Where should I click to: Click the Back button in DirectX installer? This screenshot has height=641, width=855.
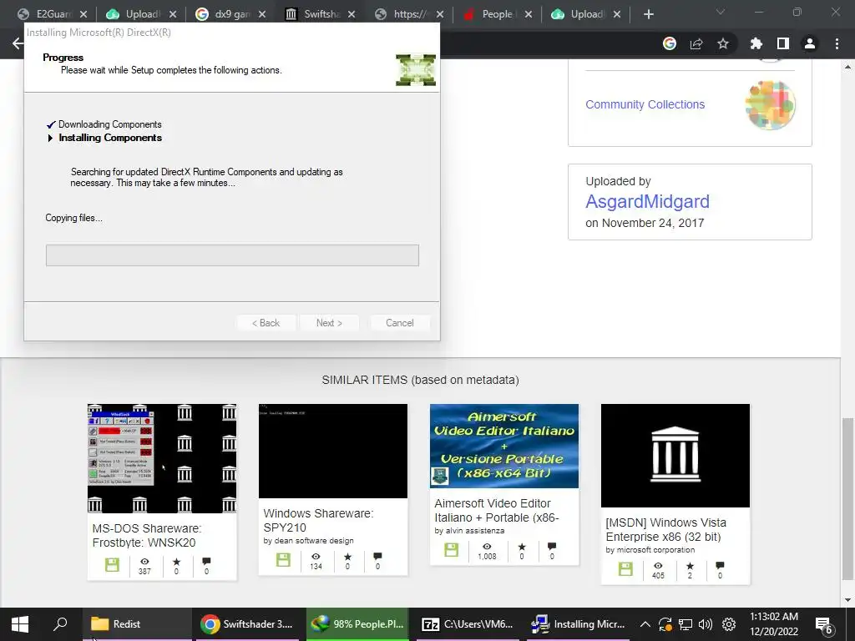tap(266, 323)
